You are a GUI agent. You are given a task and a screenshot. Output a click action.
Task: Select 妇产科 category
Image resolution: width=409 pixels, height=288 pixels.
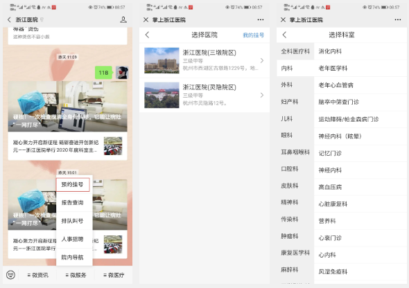(x=295, y=102)
